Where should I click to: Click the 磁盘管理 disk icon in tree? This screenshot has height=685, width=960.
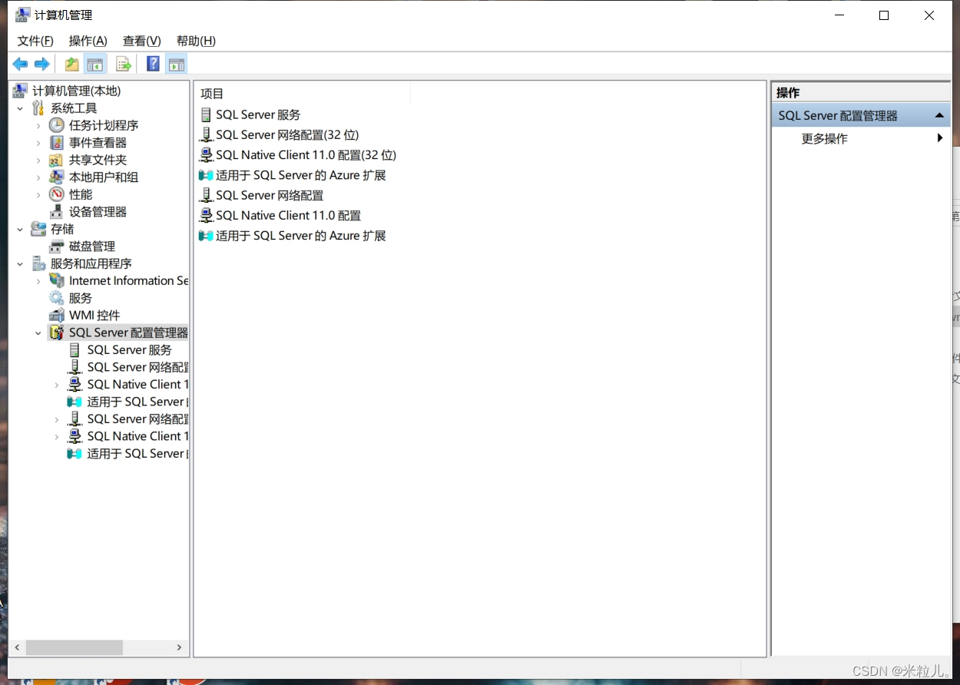pyautogui.click(x=57, y=247)
